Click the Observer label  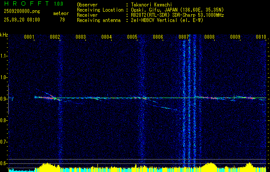coord(87,5)
